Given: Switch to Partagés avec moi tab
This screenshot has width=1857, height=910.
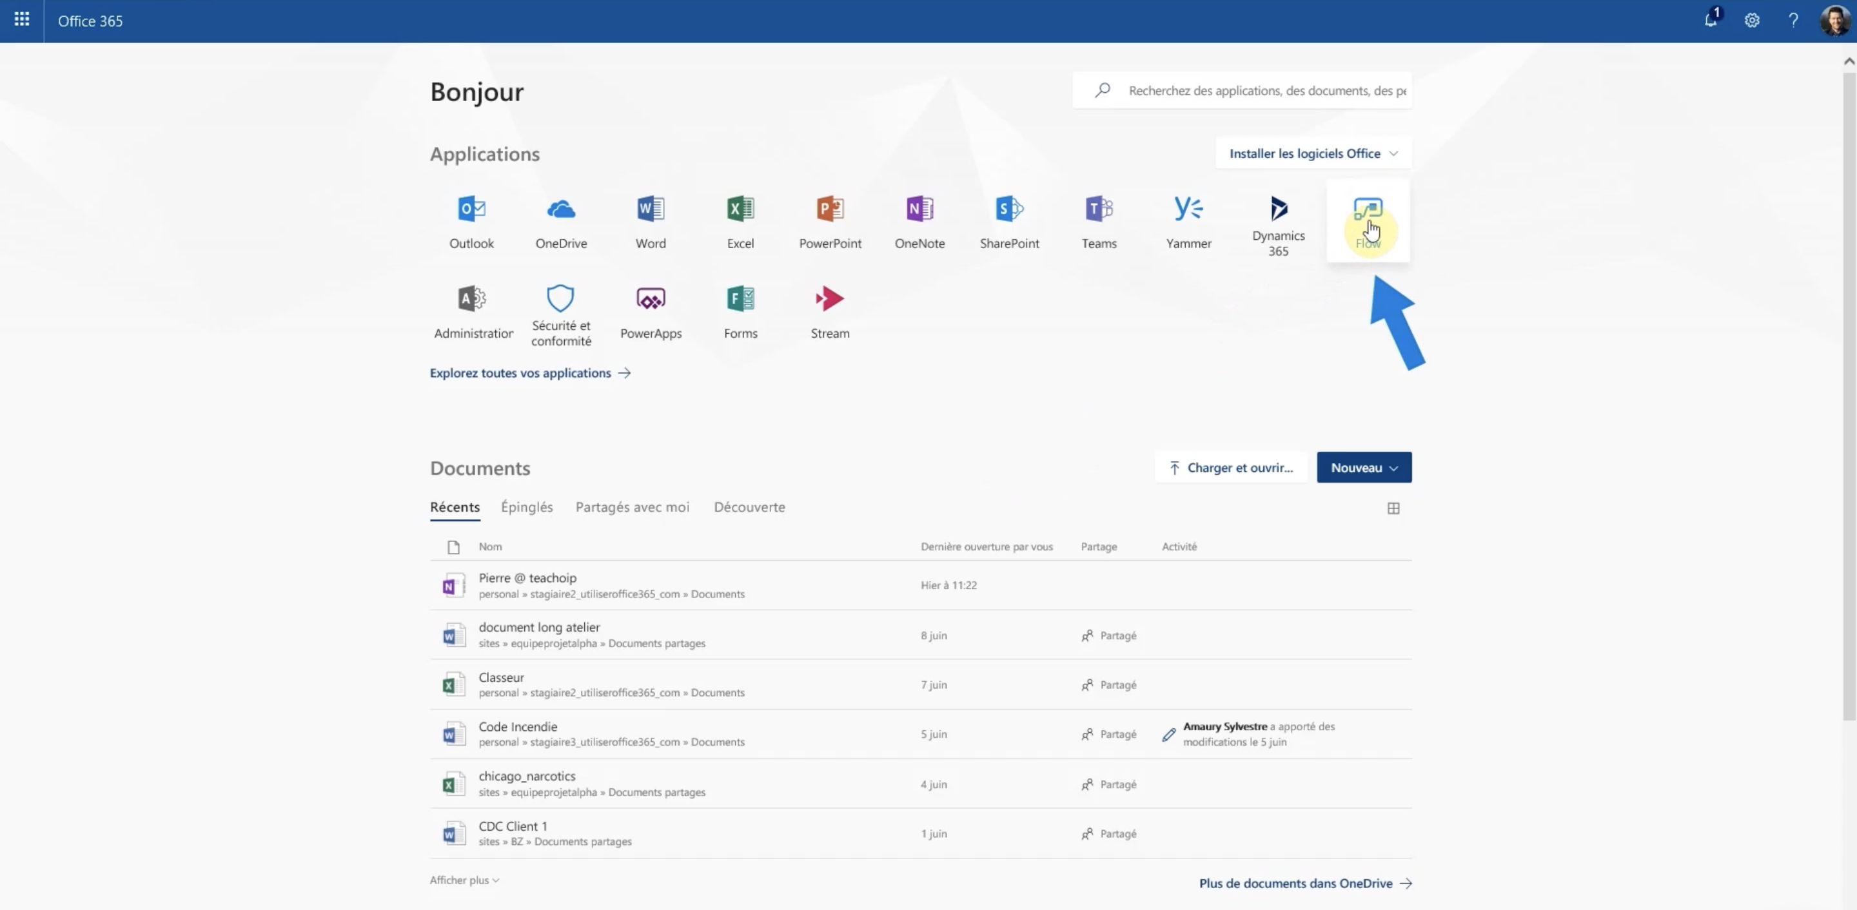Looking at the screenshot, I should [x=633, y=507].
